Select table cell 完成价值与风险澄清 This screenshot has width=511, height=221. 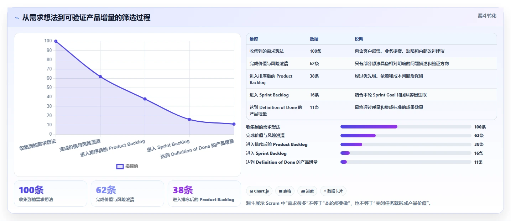(269, 64)
